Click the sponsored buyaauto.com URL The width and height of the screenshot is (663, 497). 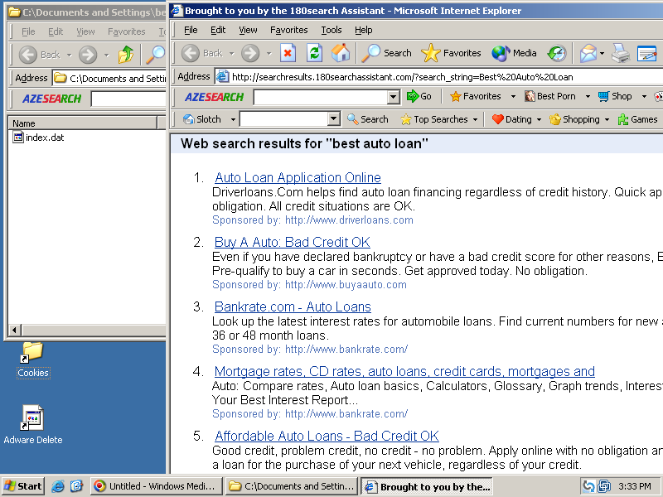click(x=346, y=285)
